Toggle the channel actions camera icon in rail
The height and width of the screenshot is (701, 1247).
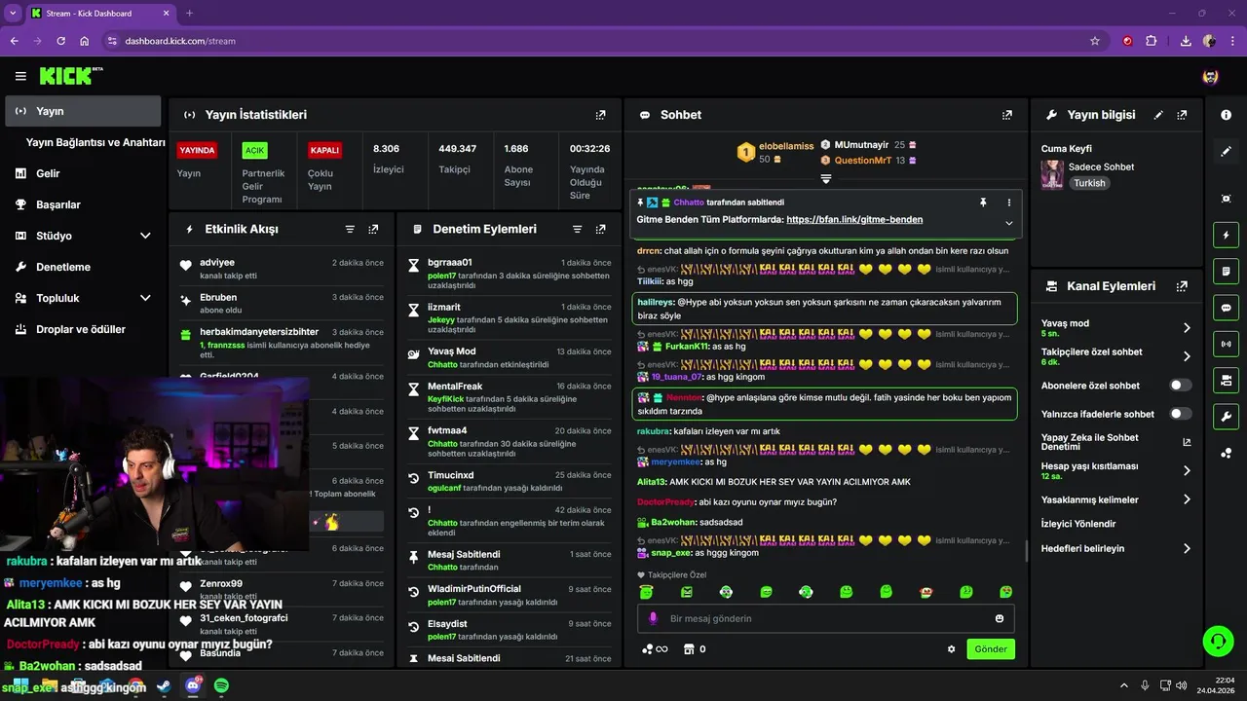tap(1226, 380)
